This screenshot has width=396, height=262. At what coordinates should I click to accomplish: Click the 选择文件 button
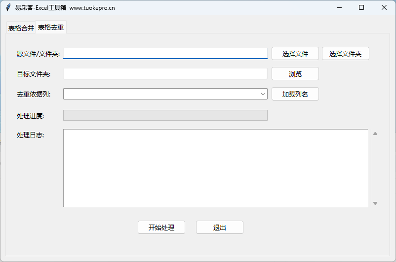[295, 53]
